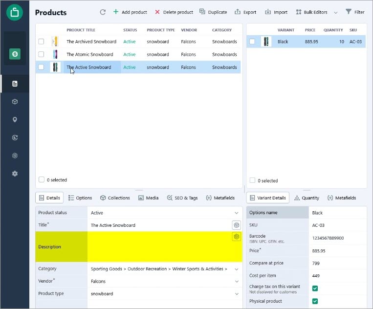Click Delete product button label
This screenshot has height=309, width=373.
pos(178,12)
